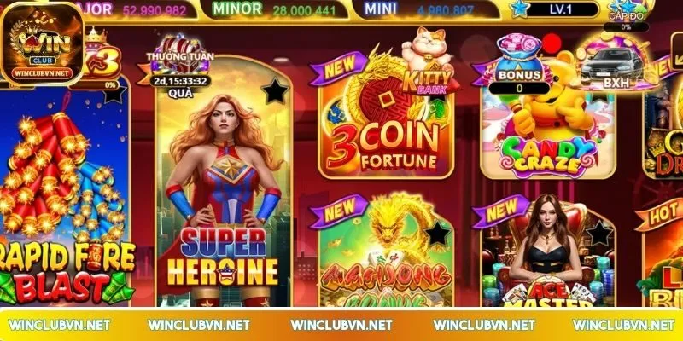Favorite Super Heroine with its star

click(x=275, y=91)
